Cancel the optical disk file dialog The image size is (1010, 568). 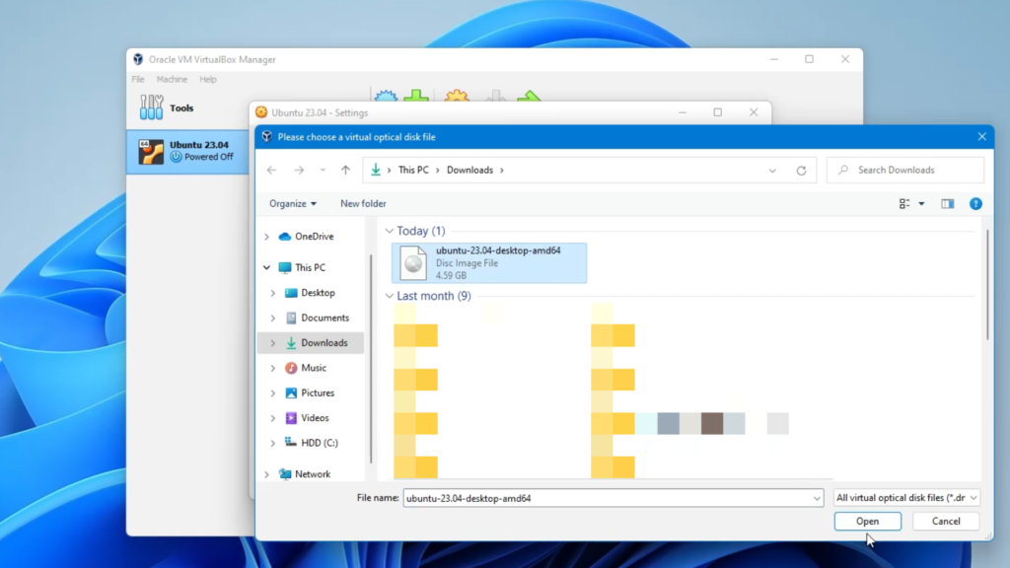[946, 521]
